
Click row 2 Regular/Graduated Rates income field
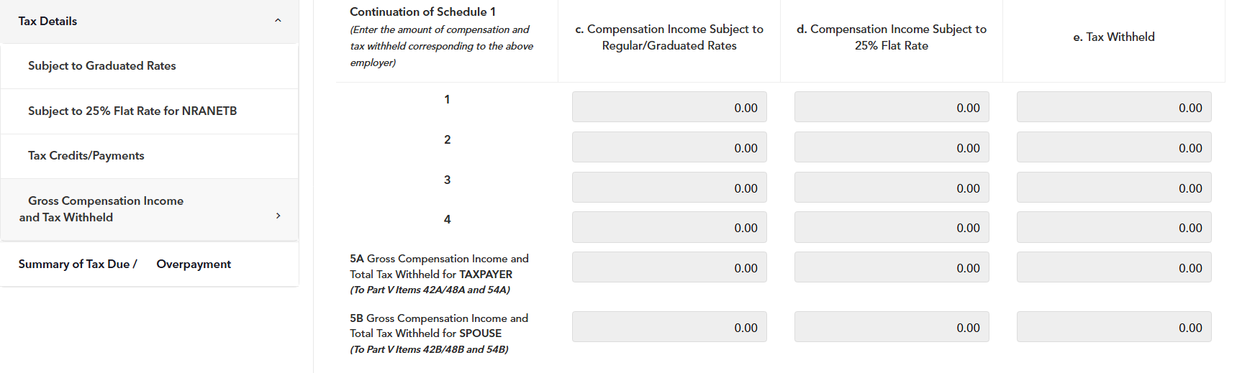coord(669,147)
